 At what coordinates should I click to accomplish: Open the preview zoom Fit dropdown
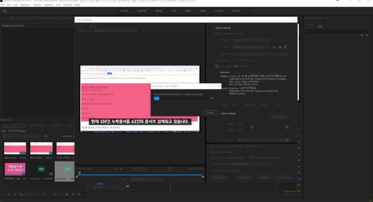(140, 169)
